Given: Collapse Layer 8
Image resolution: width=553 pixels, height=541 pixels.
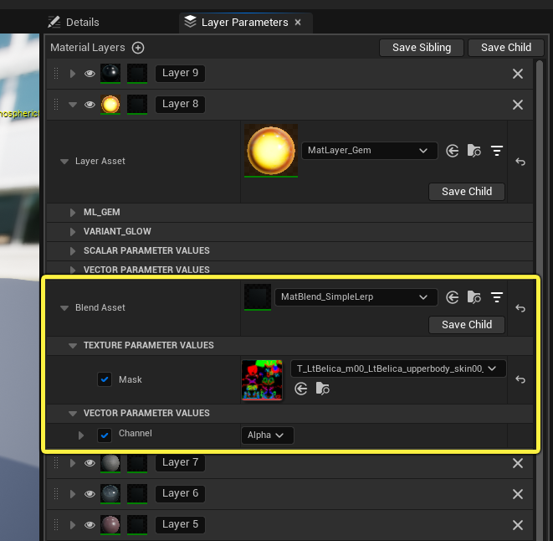Looking at the screenshot, I should (x=73, y=105).
